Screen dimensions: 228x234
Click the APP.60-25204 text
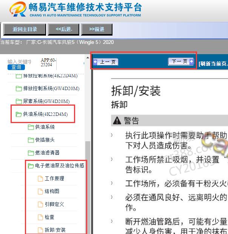click(x=48, y=62)
